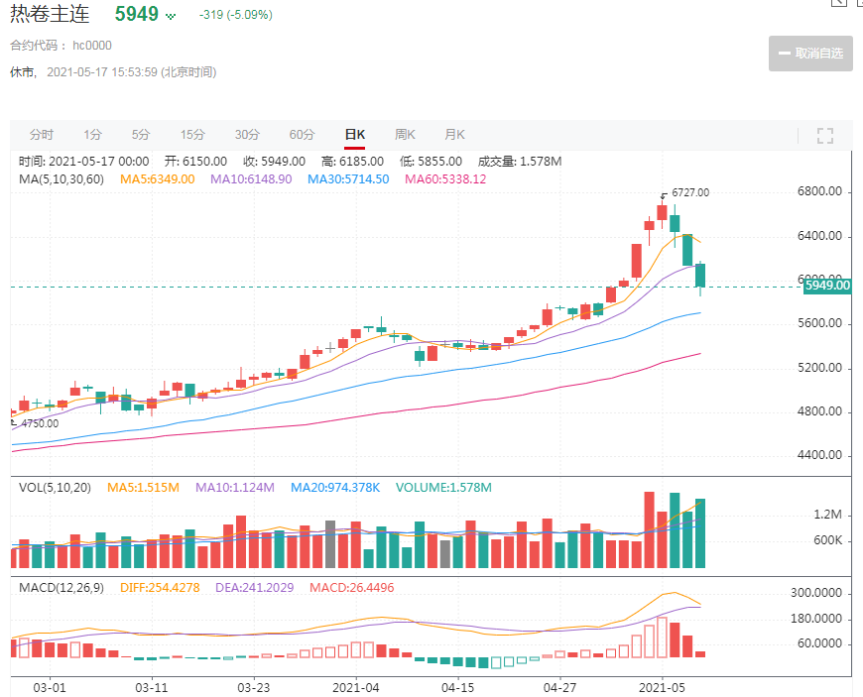Screen dimensions: 863x697
Task: Click the 600K volume axis label
Action: [827, 540]
